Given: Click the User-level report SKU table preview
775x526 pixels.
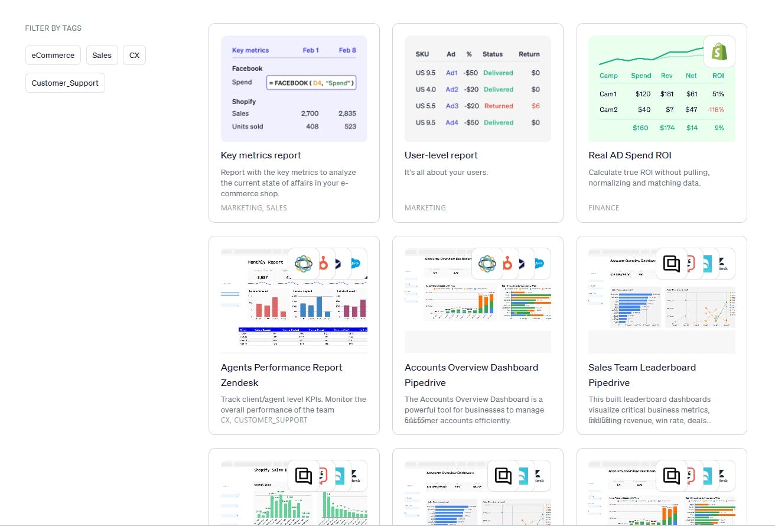Looking at the screenshot, I should [478, 89].
